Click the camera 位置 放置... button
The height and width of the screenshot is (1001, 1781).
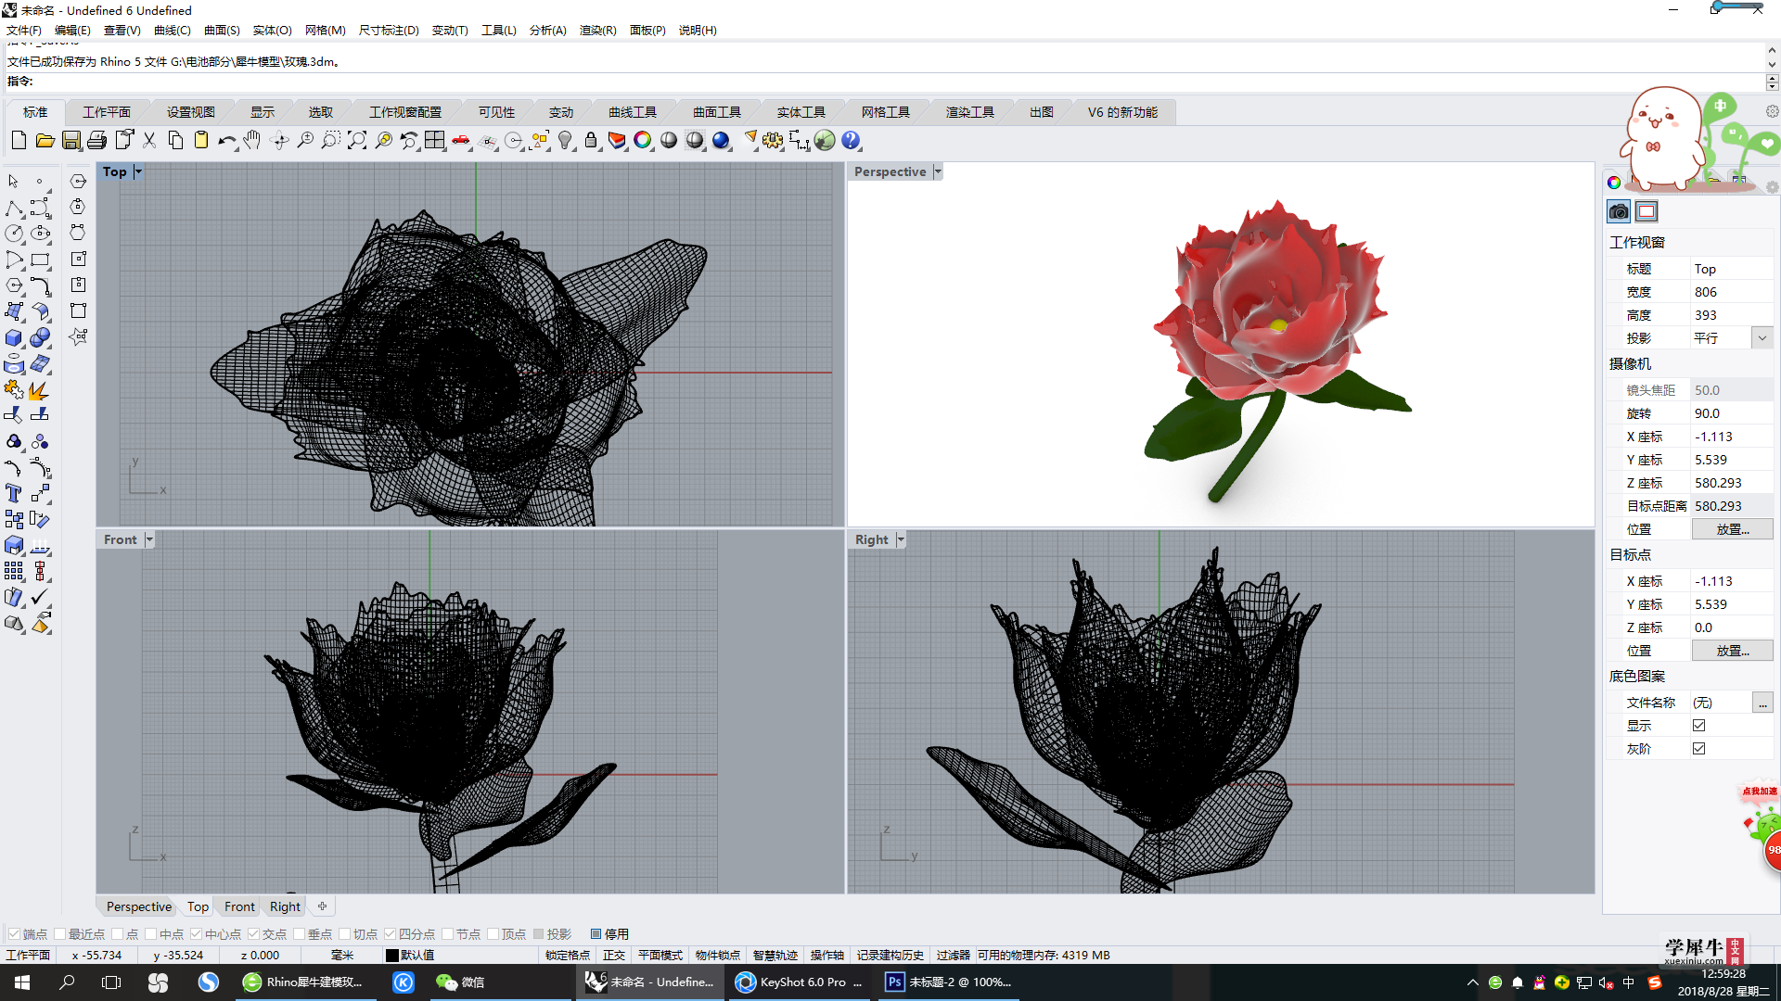point(1732,529)
